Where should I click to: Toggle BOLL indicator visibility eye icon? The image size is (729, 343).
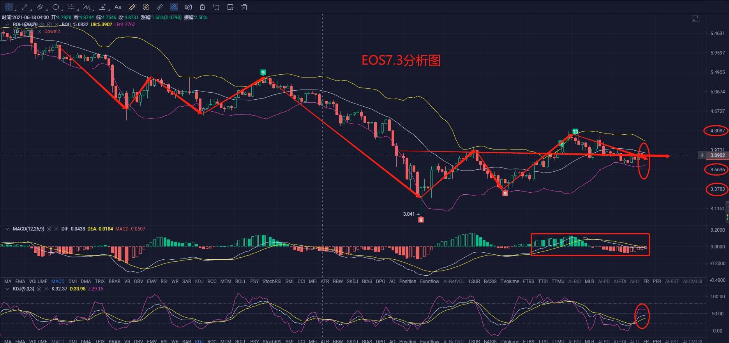(42, 25)
